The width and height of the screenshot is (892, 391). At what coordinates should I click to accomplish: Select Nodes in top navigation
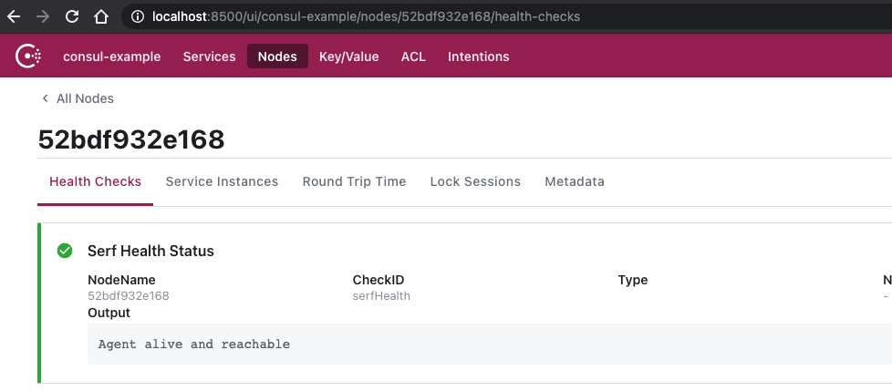pyautogui.click(x=277, y=57)
